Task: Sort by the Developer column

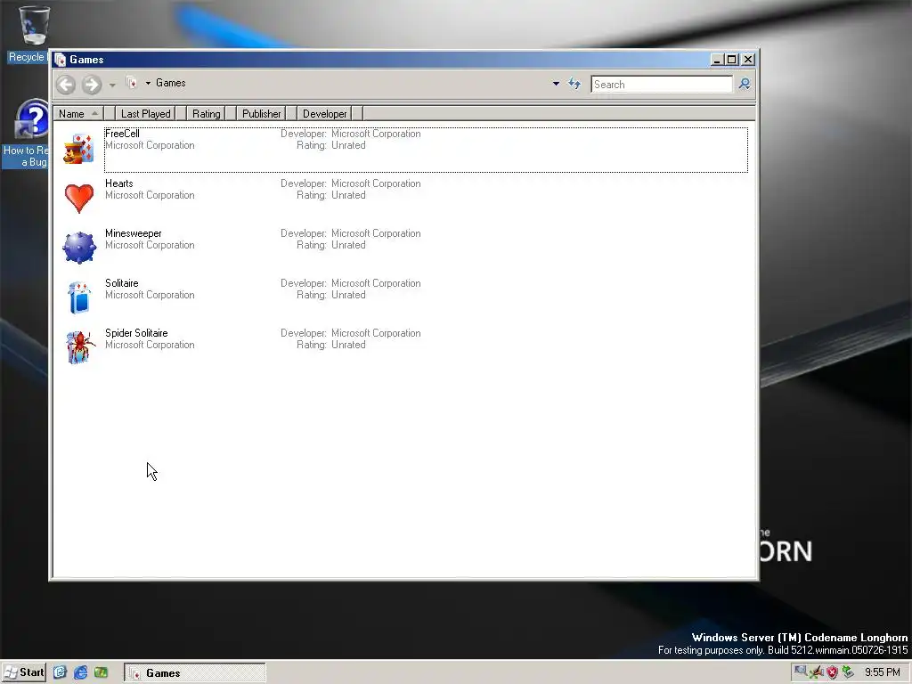Action: coord(324,113)
